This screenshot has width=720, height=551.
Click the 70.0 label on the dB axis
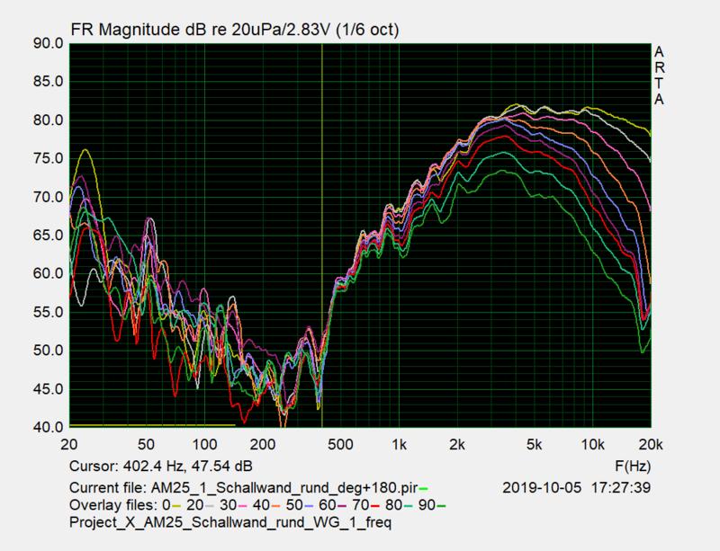pos(49,197)
